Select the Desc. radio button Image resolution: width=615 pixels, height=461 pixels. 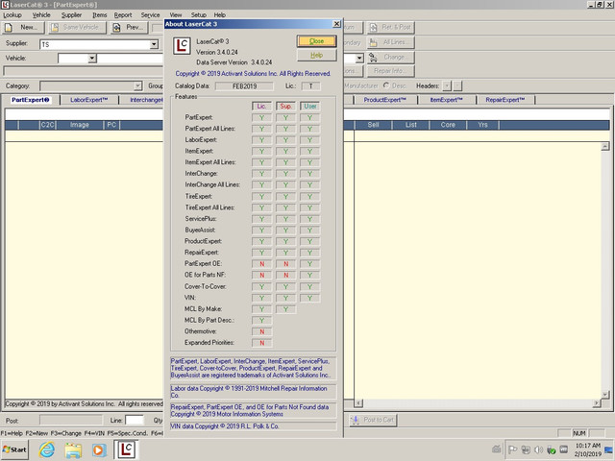(x=386, y=85)
